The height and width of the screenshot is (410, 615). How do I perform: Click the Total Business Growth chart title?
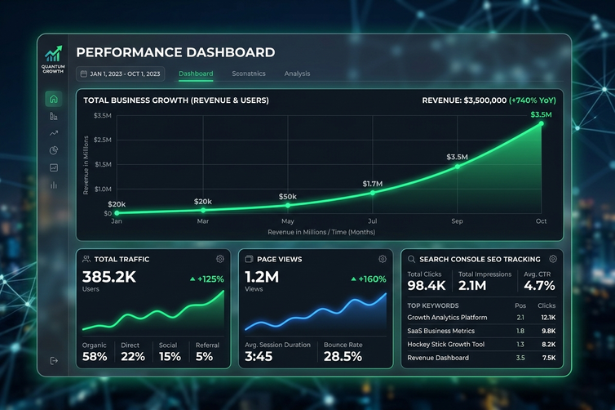(x=176, y=100)
